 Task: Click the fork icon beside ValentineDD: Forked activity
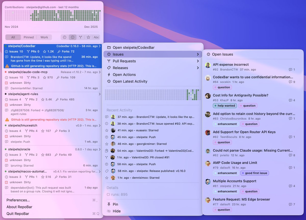pyautogui.click(x=107, y=151)
